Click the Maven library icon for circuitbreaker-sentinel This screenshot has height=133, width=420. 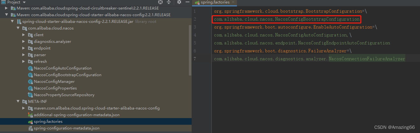point(13,8)
